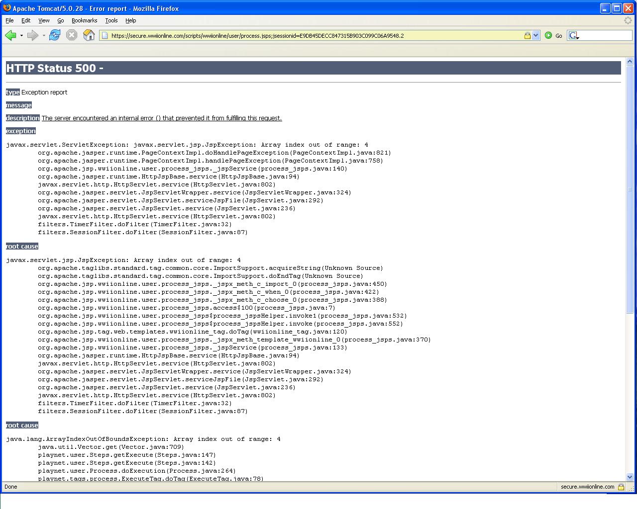
Task: Click the 'Steps.getExecute(Steps.java:142)' line
Action: click(x=127, y=463)
